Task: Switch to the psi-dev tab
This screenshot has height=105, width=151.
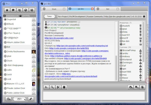Action: (x=81, y=9)
